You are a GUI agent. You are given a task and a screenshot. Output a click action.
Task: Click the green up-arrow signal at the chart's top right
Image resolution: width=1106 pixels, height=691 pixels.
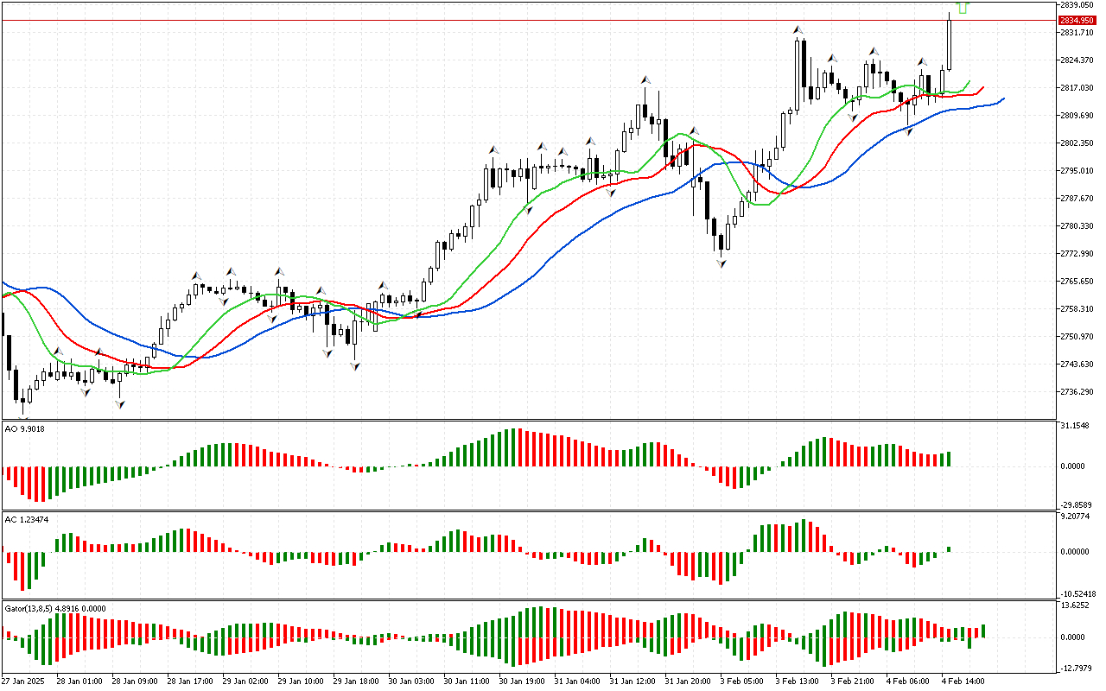pyautogui.click(x=963, y=7)
